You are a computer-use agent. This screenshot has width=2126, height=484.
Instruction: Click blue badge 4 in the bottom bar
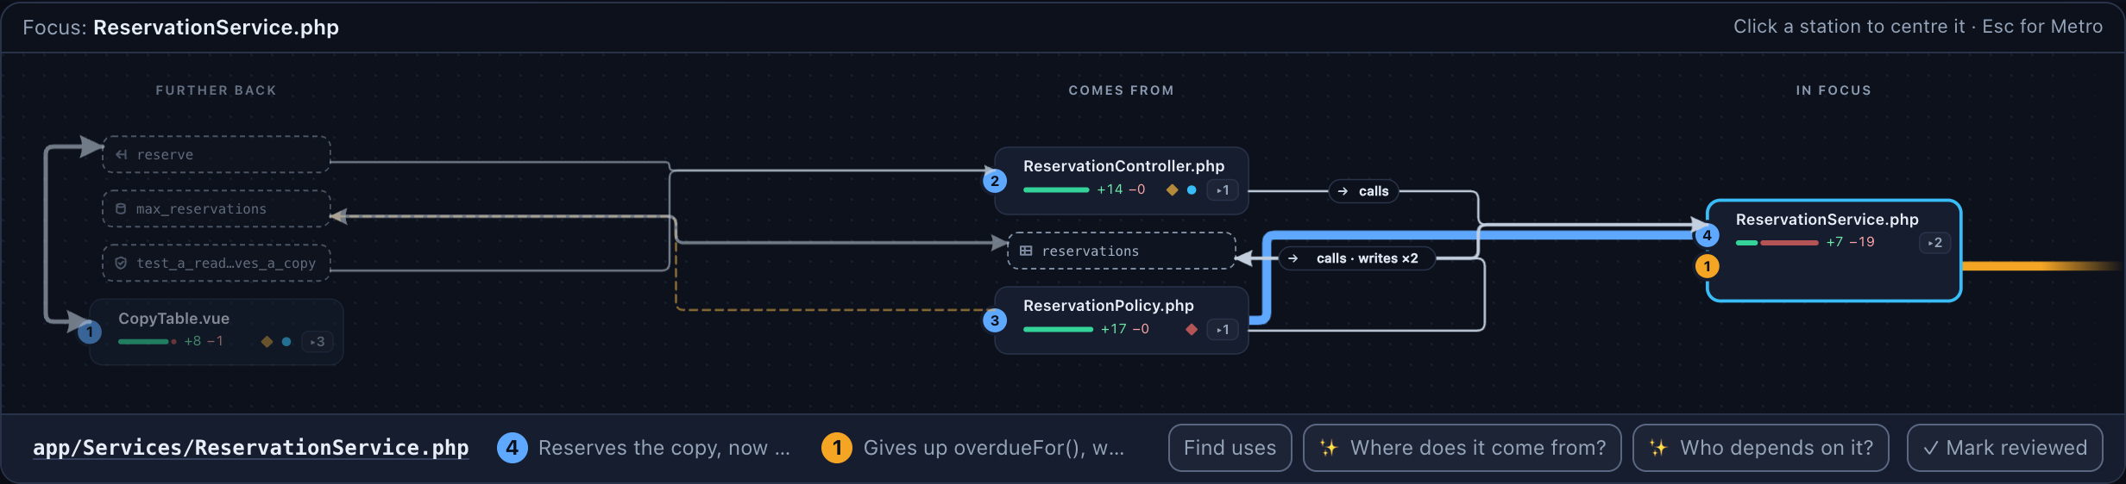coord(513,448)
